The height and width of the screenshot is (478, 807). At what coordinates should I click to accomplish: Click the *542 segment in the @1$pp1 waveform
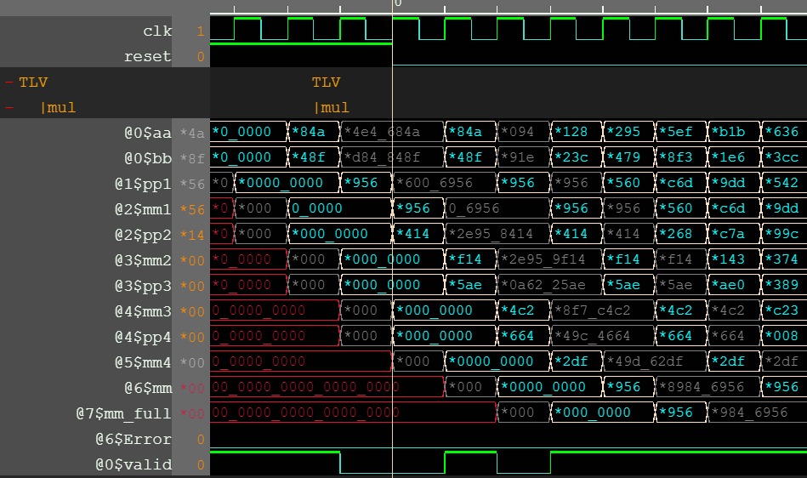784,183
